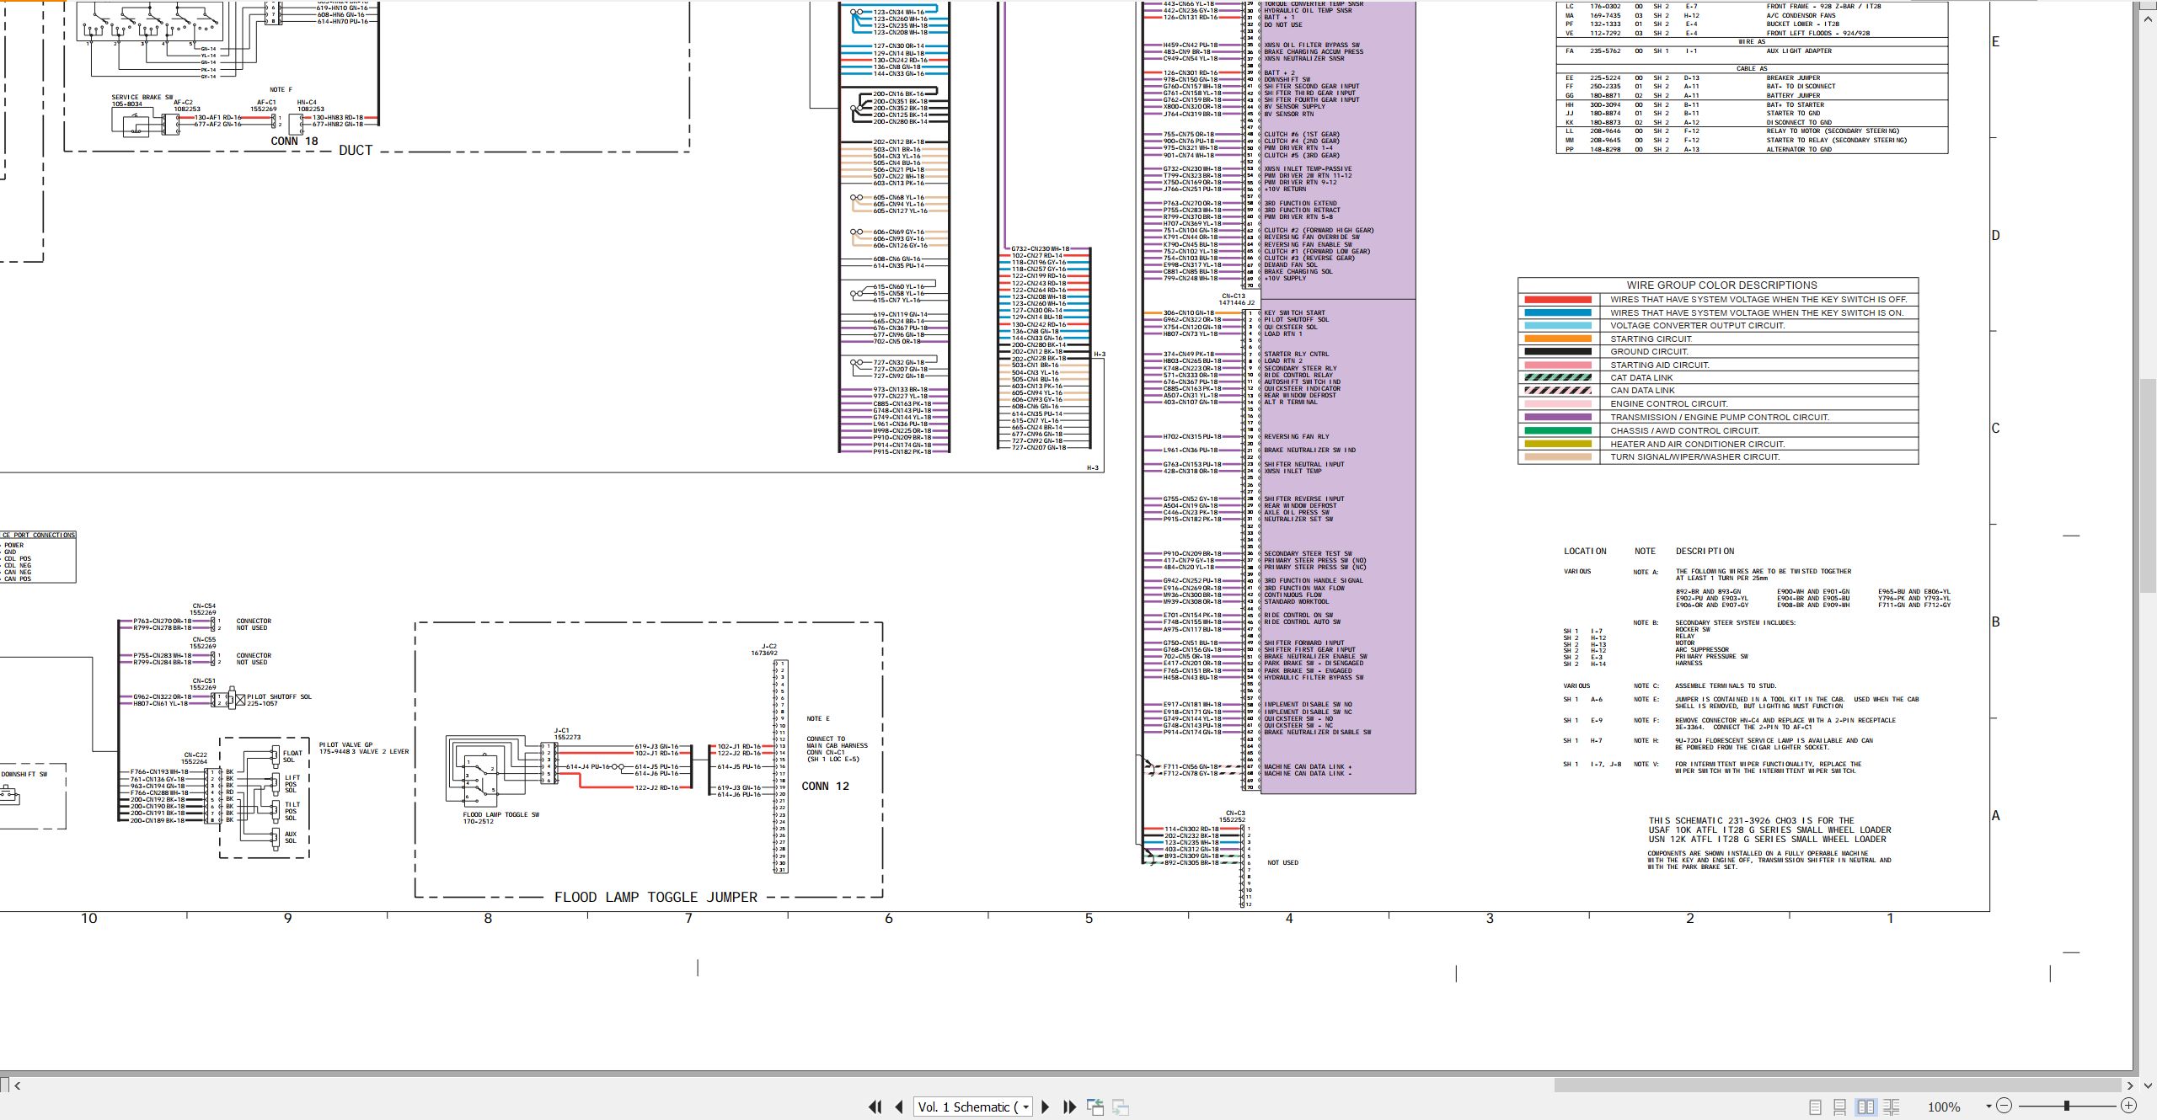The image size is (2157, 1120).
Task: Click the previous view icon
Action: [x=1095, y=1107]
